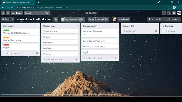Open the Fundraisers card
The height and width of the screenshot is (102, 182).
click(x=60, y=48)
